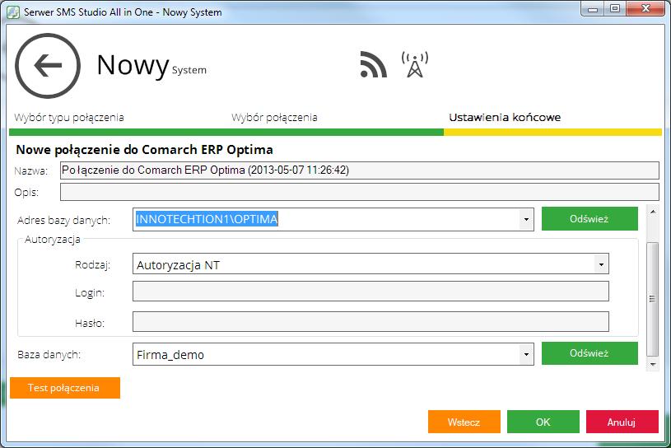Image resolution: width=671 pixels, height=448 pixels.
Task: Click the Autoryzacja group label
Action: pyautogui.click(x=52, y=239)
